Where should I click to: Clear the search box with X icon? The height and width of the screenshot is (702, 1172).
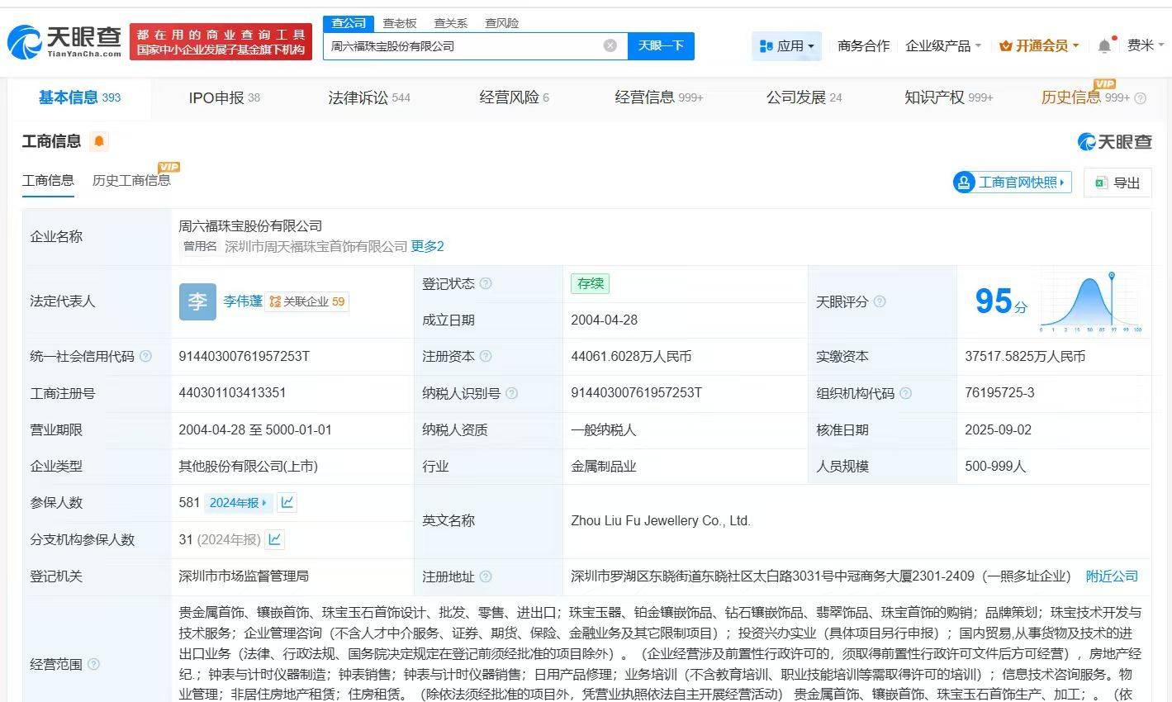click(x=610, y=45)
